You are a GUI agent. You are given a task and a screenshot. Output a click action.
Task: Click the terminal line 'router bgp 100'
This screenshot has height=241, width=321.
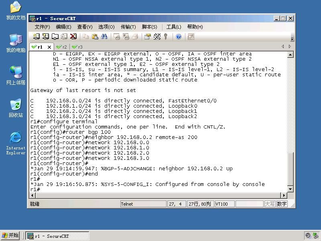click(x=71, y=132)
